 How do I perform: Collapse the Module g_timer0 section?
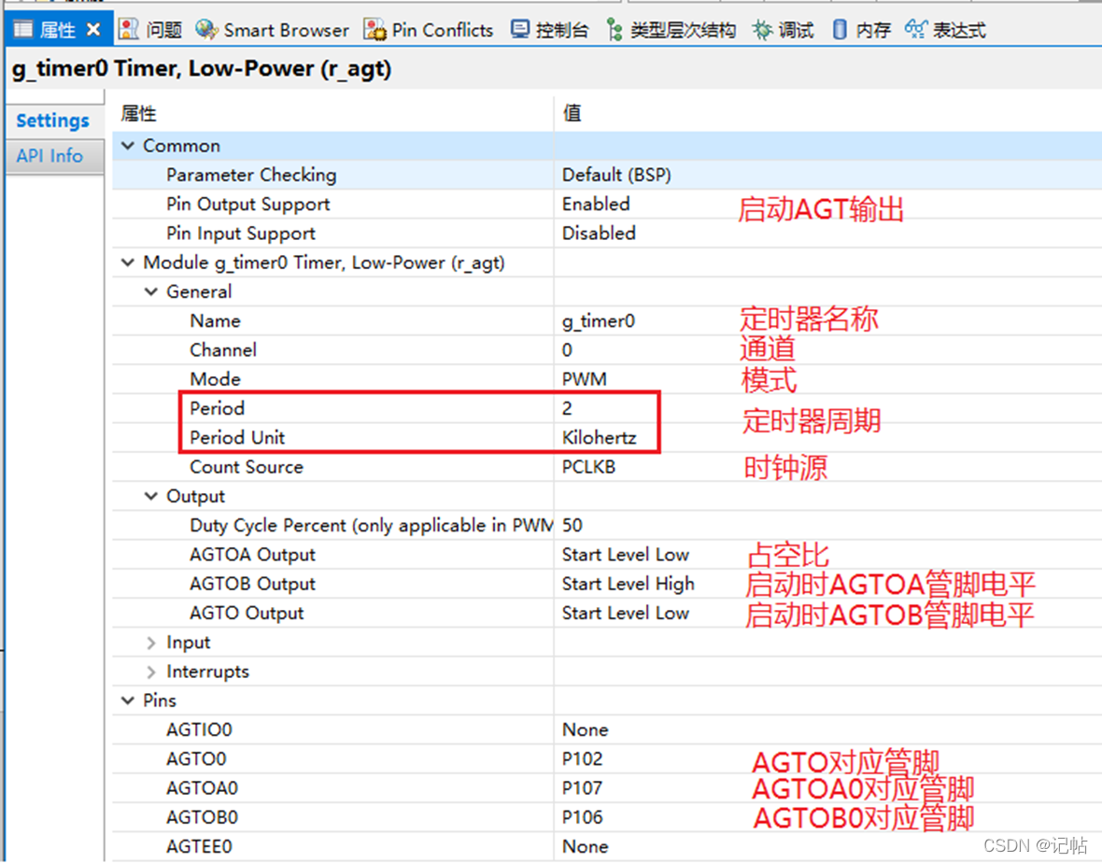pyautogui.click(x=128, y=262)
